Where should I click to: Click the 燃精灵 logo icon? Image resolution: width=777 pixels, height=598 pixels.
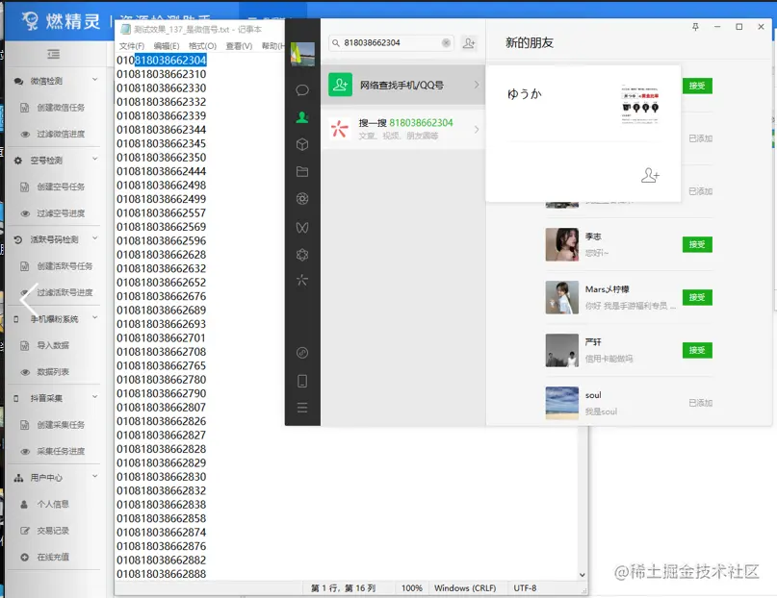point(30,21)
